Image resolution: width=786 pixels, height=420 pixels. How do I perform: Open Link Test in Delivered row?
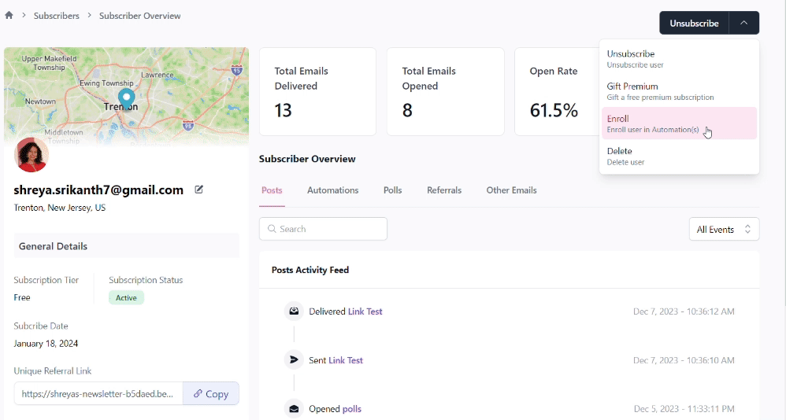[365, 311]
